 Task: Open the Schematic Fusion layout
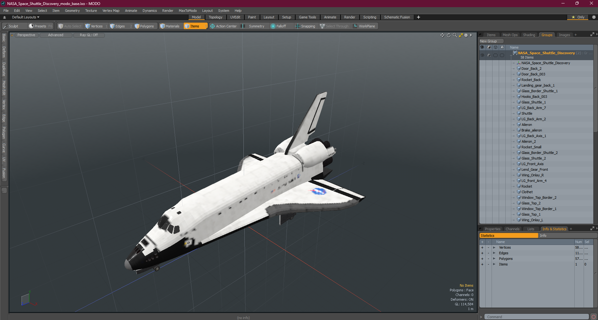coord(397,17)
